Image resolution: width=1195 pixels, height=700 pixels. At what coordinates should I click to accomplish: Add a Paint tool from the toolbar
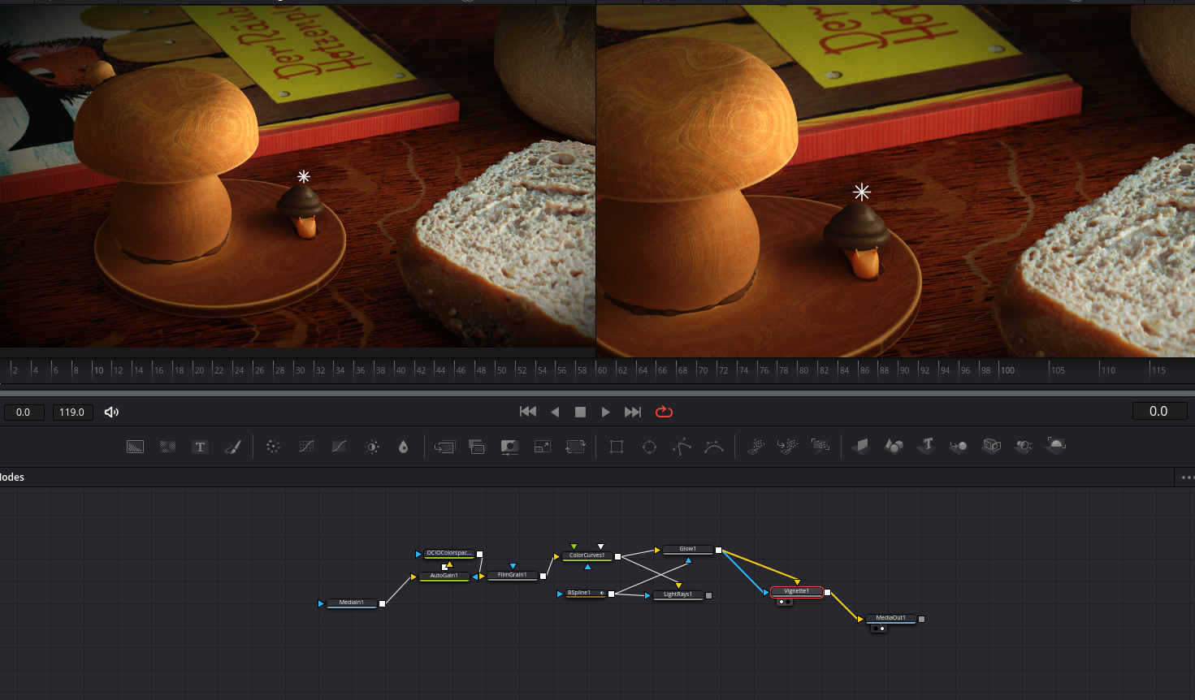232,447
